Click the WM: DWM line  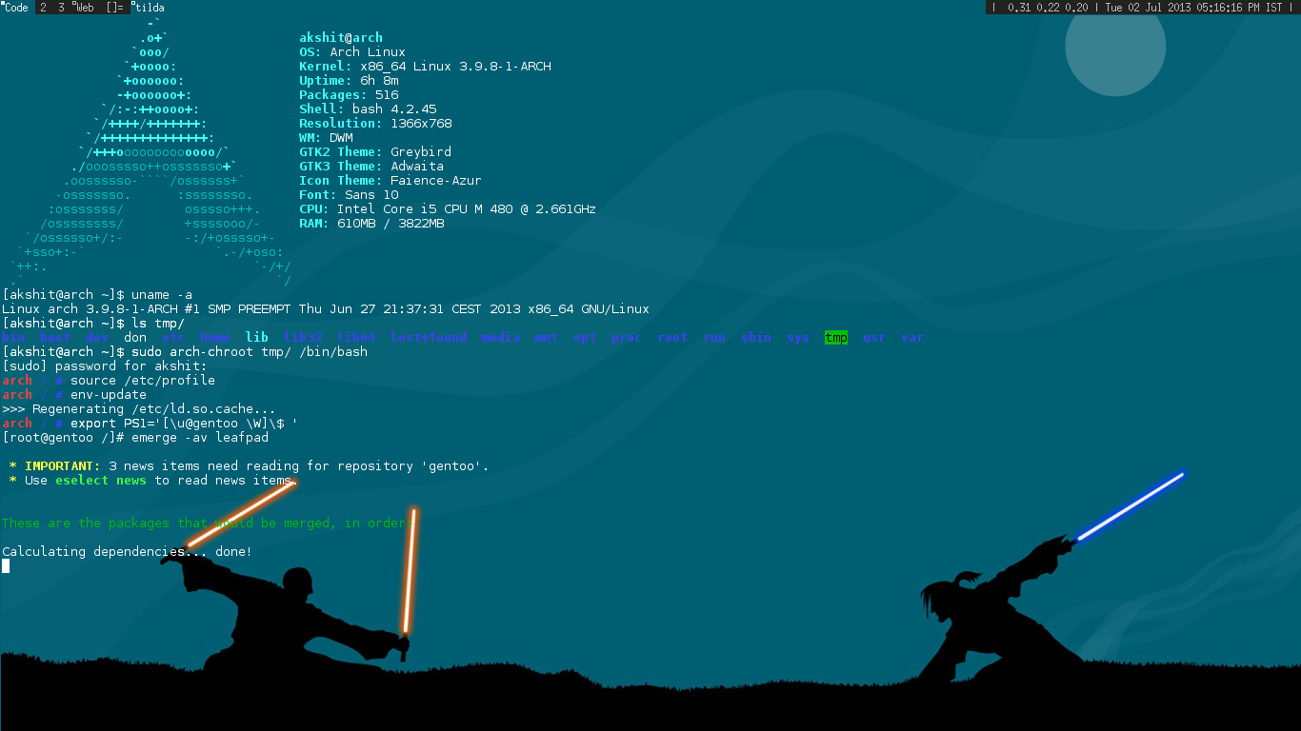326,138
